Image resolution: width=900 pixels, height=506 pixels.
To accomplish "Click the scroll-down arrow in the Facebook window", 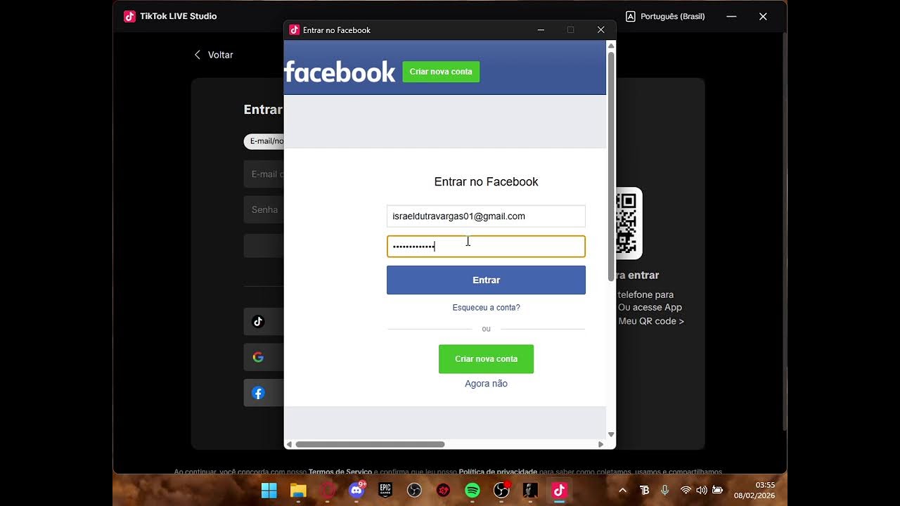I will pos(611,434).
